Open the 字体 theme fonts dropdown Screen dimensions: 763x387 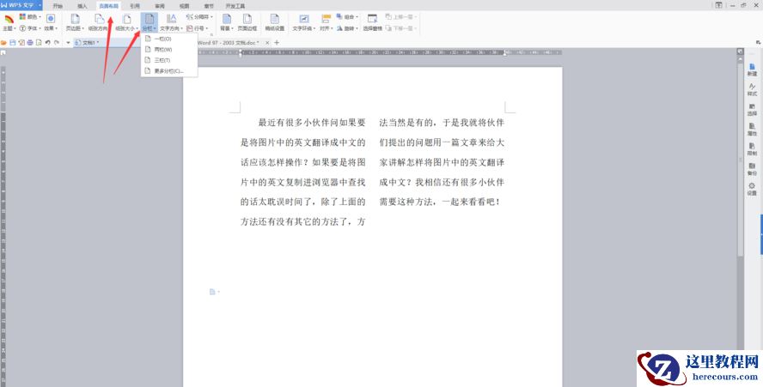(28, 28)
